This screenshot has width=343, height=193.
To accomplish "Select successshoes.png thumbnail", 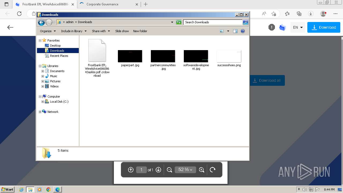I will coord(229,58).
